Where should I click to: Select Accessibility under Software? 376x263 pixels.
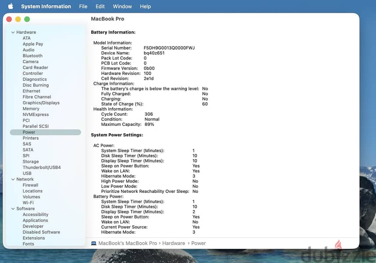pos(36,215)
